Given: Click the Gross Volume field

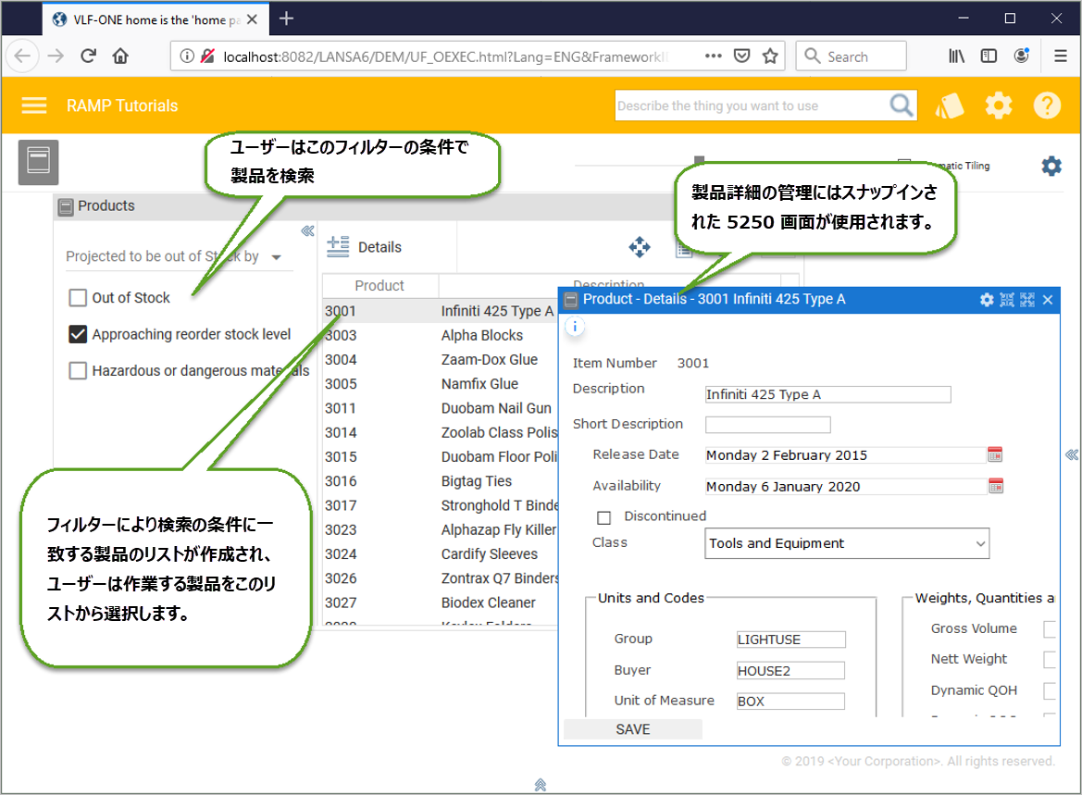Looking at the screenshot, I should coord(1049,628).
